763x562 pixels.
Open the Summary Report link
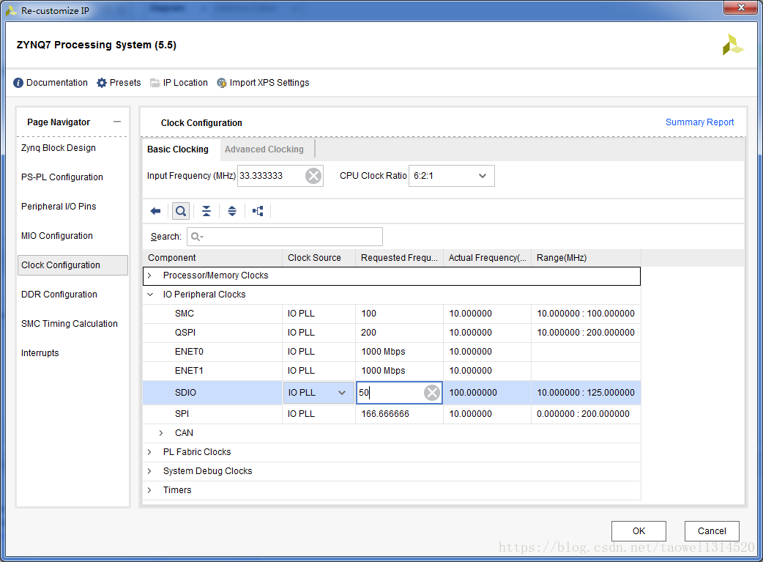[x=699, y=122]
